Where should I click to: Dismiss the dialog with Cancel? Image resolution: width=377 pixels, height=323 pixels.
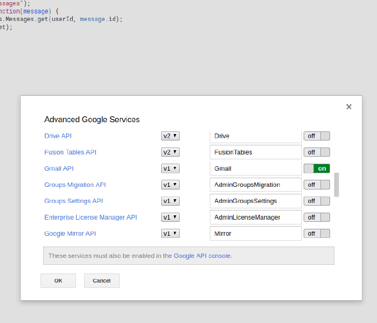click(102, 280)
